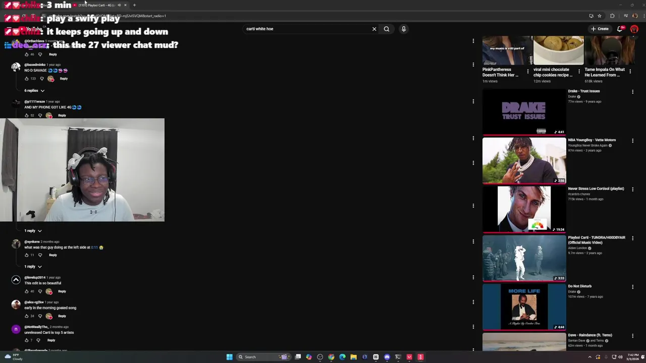Open options menu for 'Never Stress Low Cortisol'
This screenshot has height=363, width=646.
(632, 190)
